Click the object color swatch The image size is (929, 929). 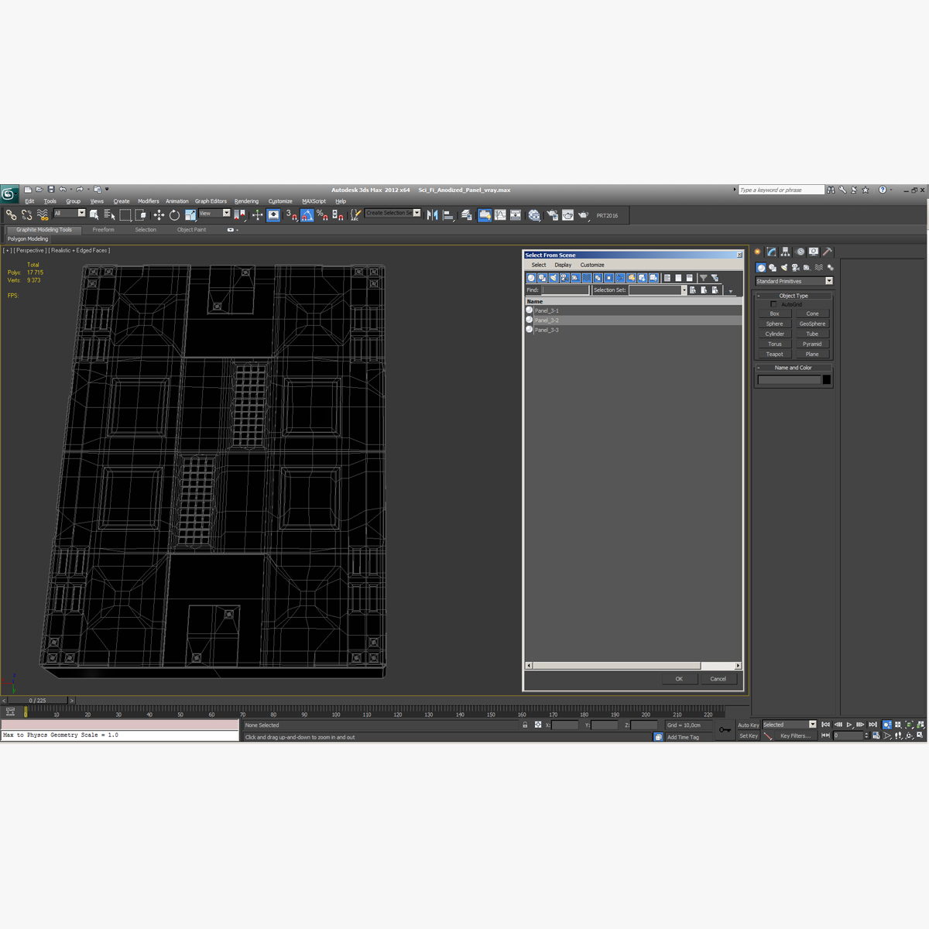pos(826,379)
